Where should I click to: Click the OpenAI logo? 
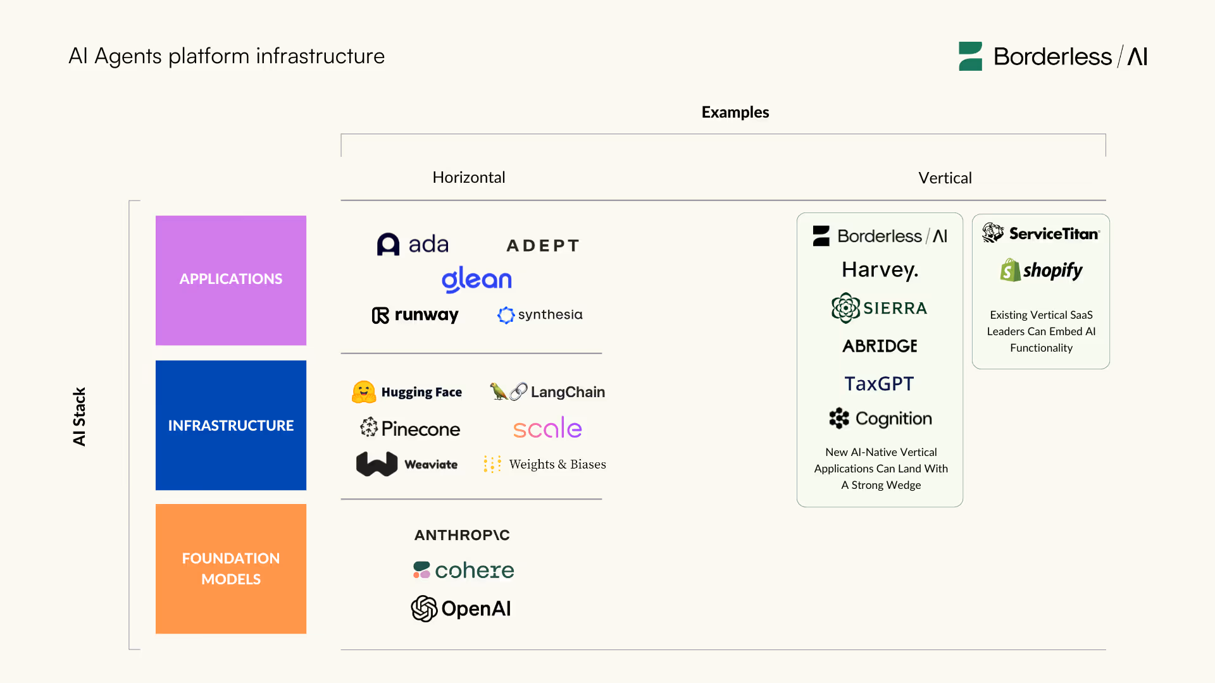461,608
